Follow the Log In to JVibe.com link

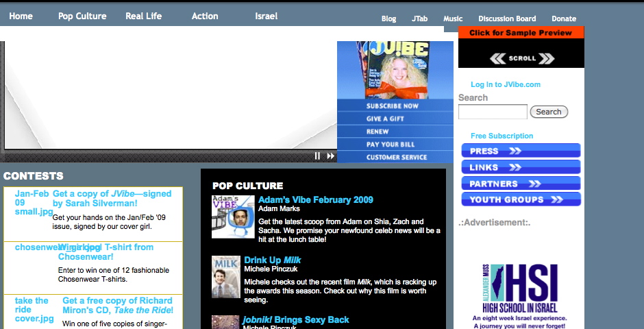click(506, 84)
